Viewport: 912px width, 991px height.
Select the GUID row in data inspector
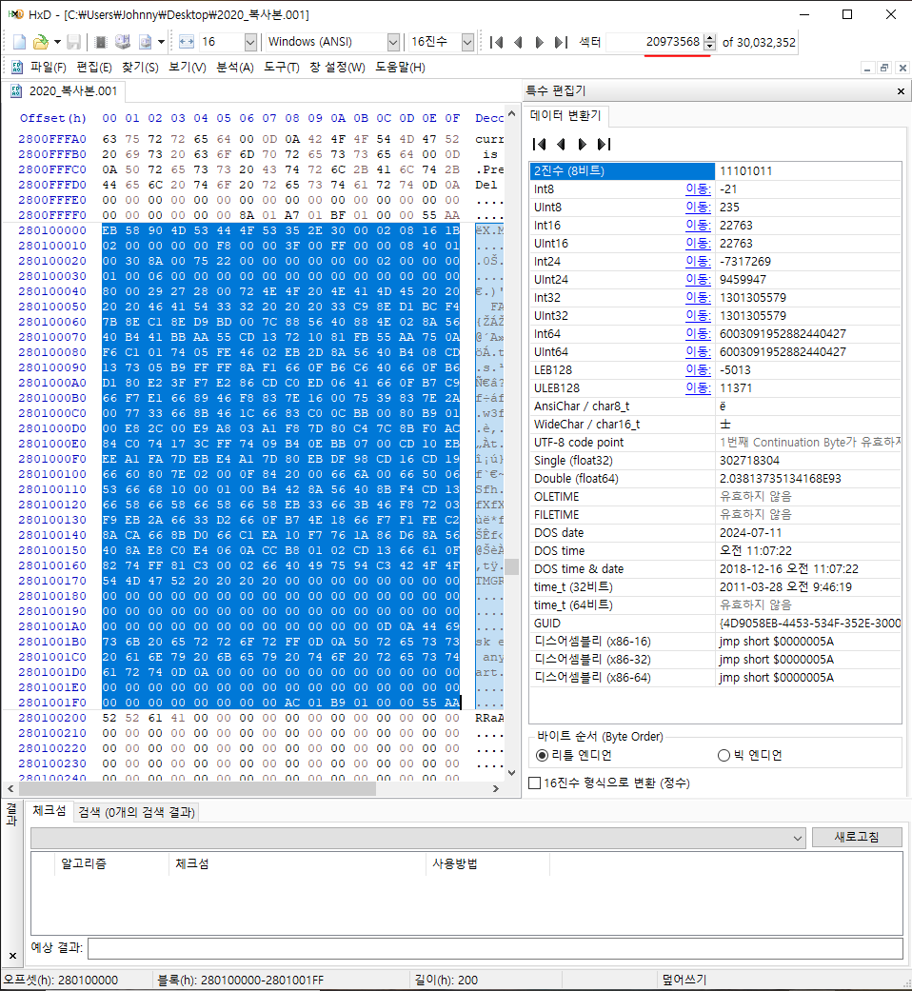click(716, 624)
